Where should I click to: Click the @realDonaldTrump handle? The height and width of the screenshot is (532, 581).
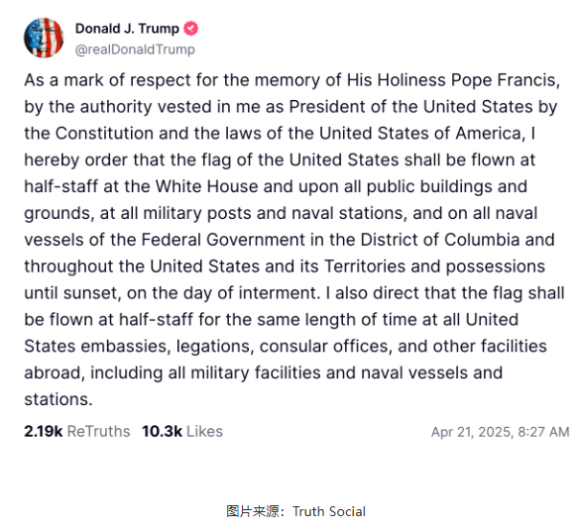(x=135, y=50)
